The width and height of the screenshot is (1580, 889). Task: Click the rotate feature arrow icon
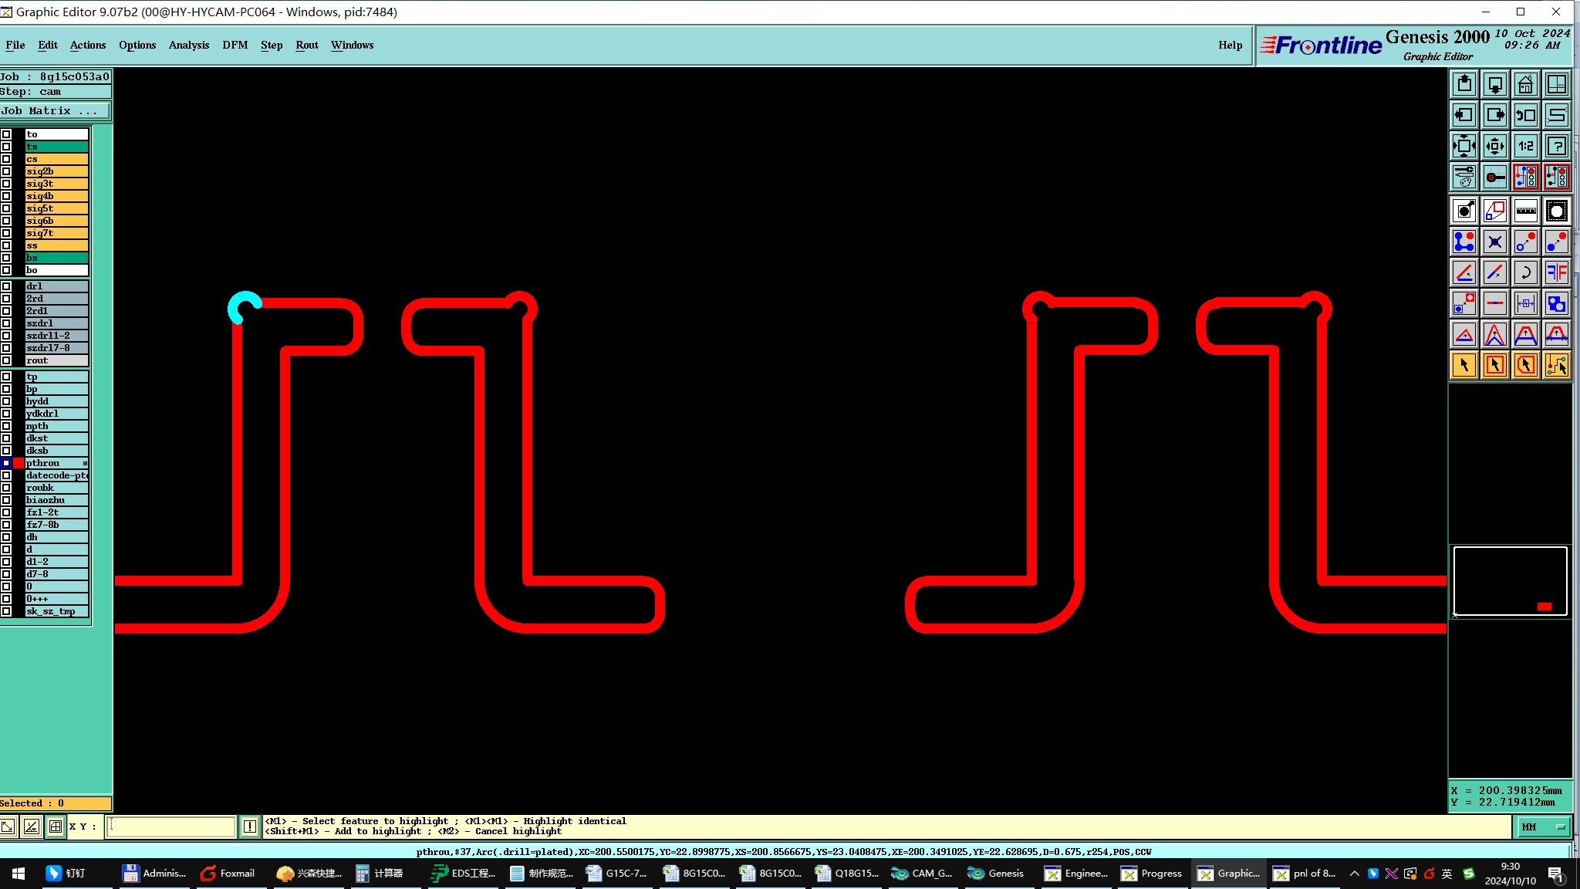point(1525,272)
